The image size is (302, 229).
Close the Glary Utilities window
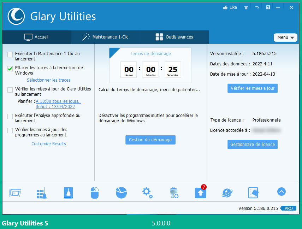click(x=291, y=7)
